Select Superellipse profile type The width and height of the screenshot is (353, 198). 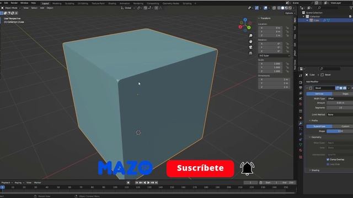[319, 127]
